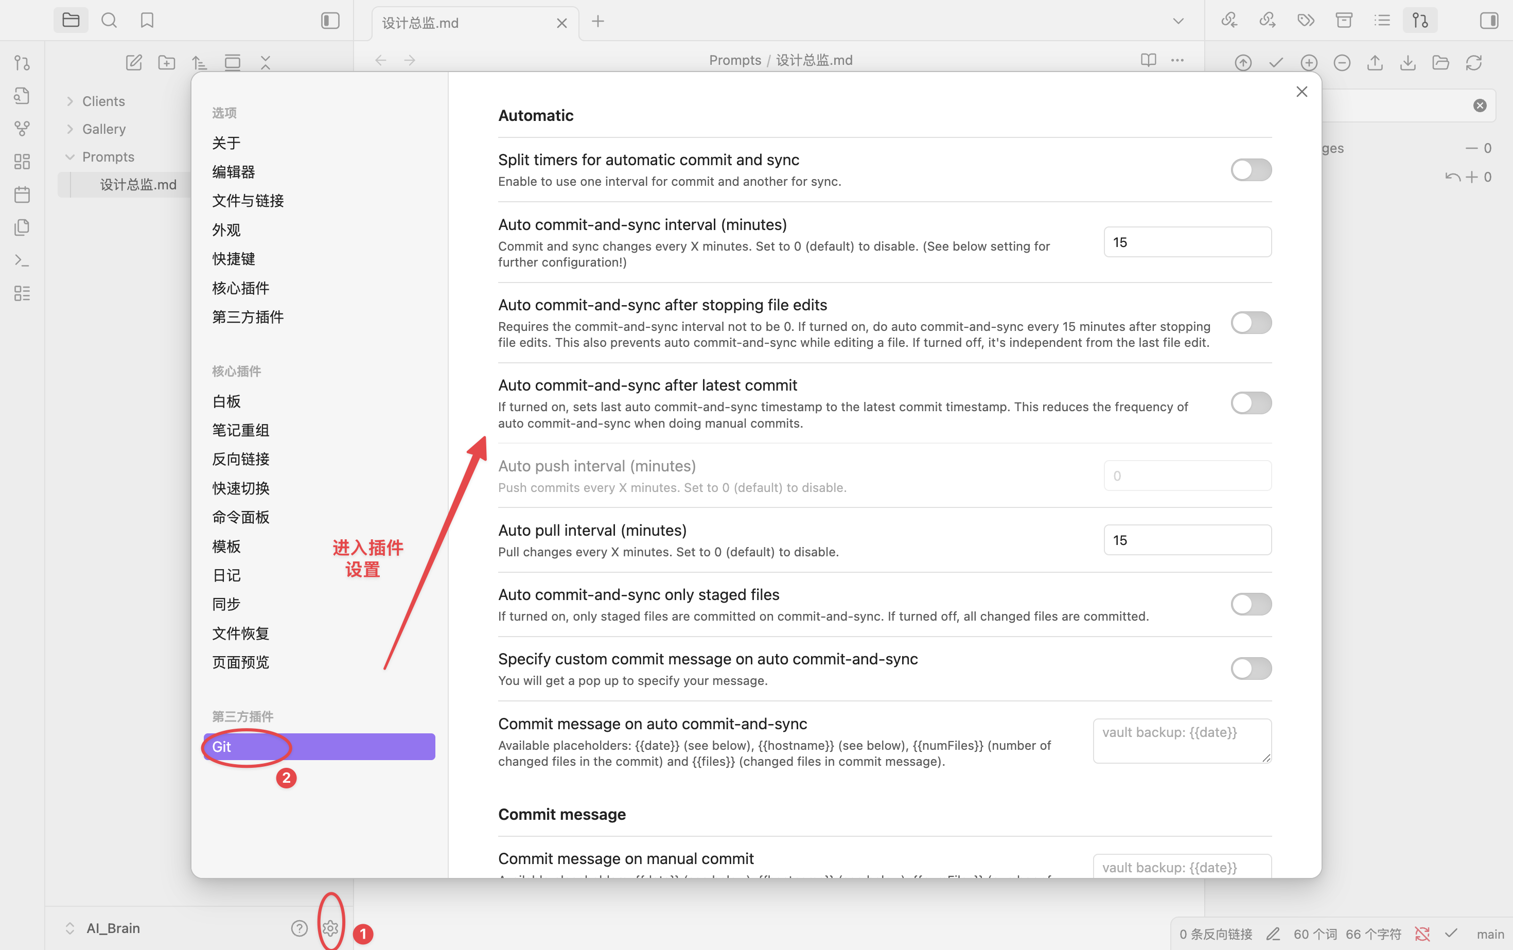Open 快捷键 settings section
Screen dimensions: 1513x950
(233, 259)
